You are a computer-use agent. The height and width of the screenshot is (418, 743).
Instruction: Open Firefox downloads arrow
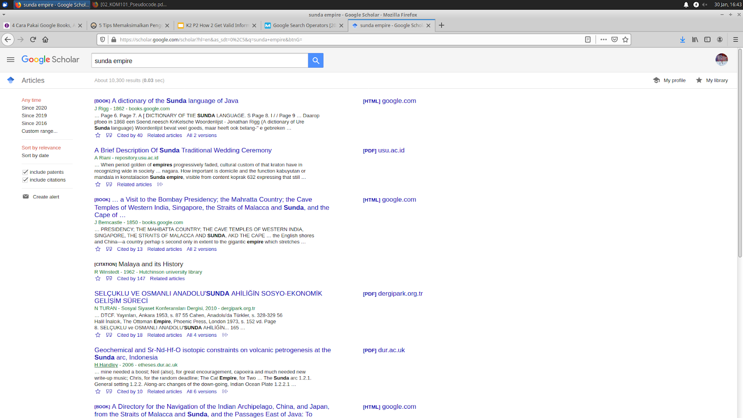click(x=683, y=39)
